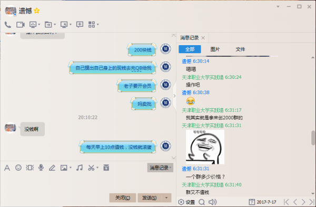The image size is (316, 207).
Task: Open the font settings A icon
Action: pos(7,168)
